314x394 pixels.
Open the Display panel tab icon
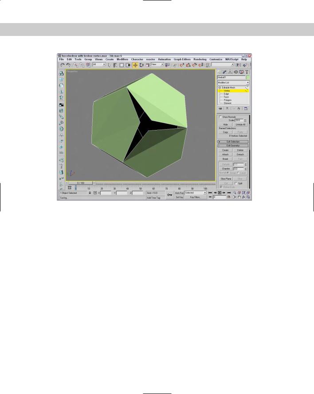(x=241, y=72)
